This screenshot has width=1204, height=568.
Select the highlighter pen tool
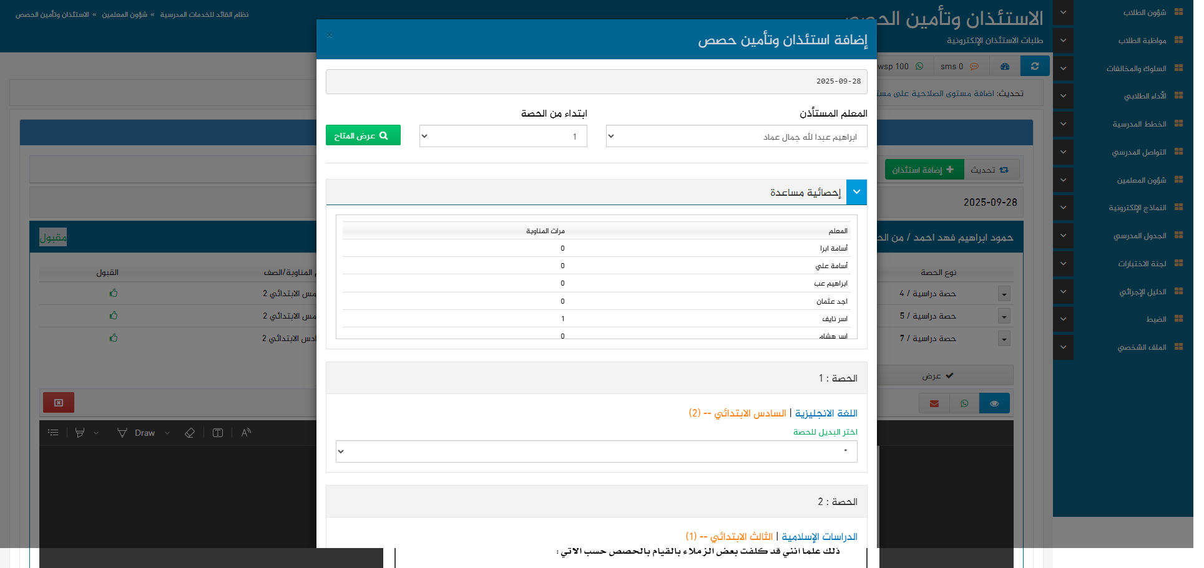pyautogui.click(x=80, y=433)
